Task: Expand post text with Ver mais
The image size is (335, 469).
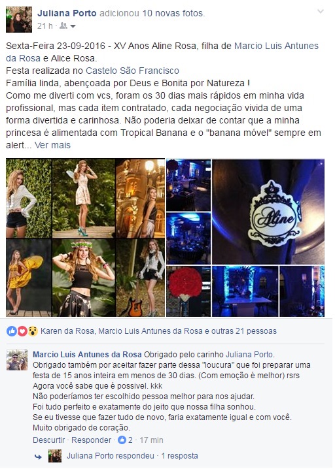Action: coord(52,145)
